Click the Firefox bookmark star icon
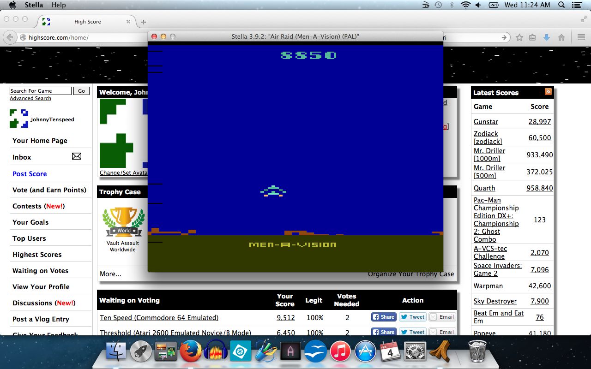Viewport: 591px width, 369px height. point(519,37)
